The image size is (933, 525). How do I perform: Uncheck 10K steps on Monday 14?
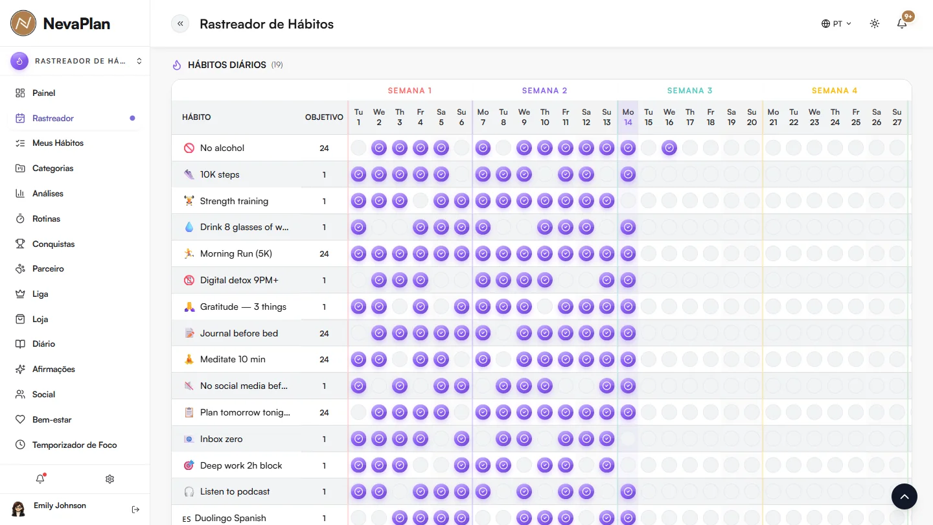(x=628, y=174)
